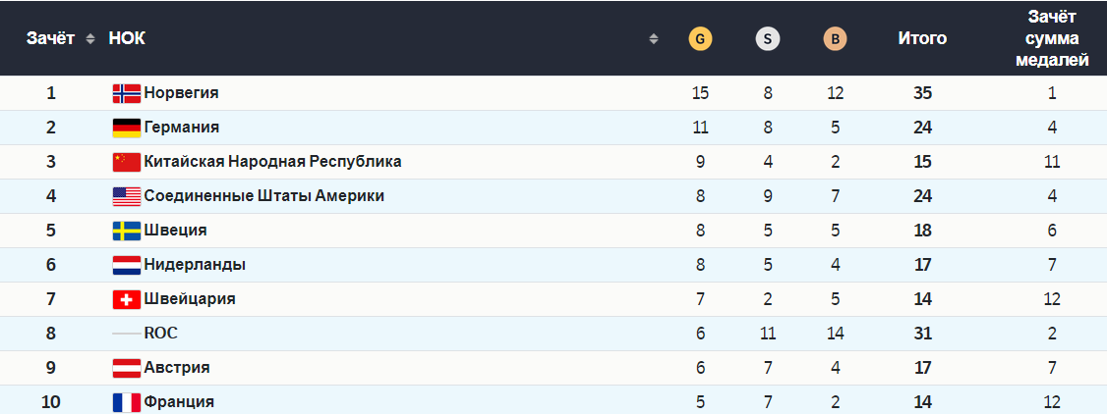Click the Netherlands flag icon
This screenshot has height=414, width=1107.
127,265
